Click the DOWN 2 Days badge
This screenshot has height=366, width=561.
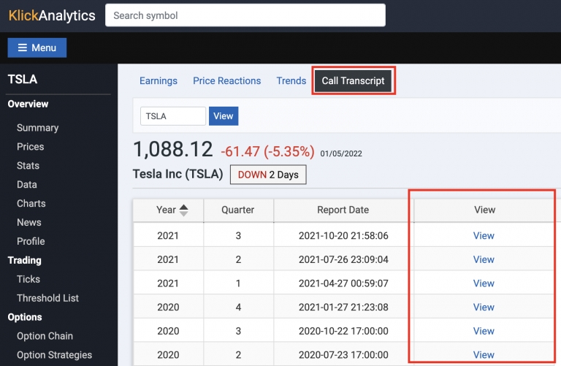268,175
